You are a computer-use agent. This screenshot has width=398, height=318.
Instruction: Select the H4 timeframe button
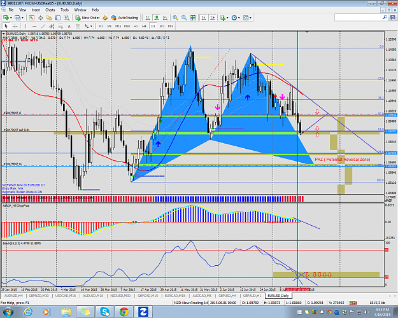tap(144, 26)
